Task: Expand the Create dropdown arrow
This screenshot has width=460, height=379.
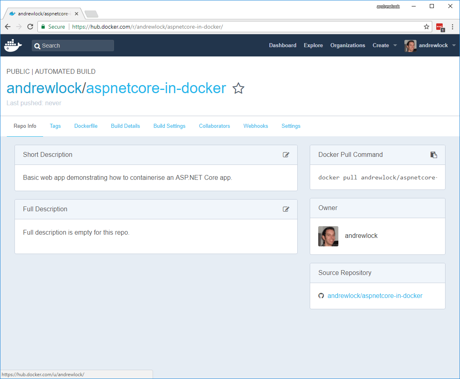Action: [395, 46]
